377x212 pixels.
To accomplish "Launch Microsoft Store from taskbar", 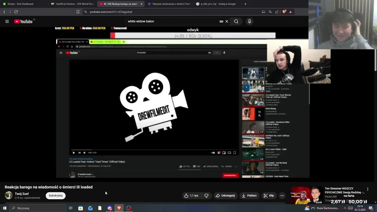I will [80, 208].
